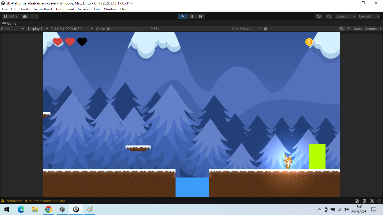Open Paint from the Windows taskbar
The width and height of the screenshot is (383, 215).
pos(89,209)
